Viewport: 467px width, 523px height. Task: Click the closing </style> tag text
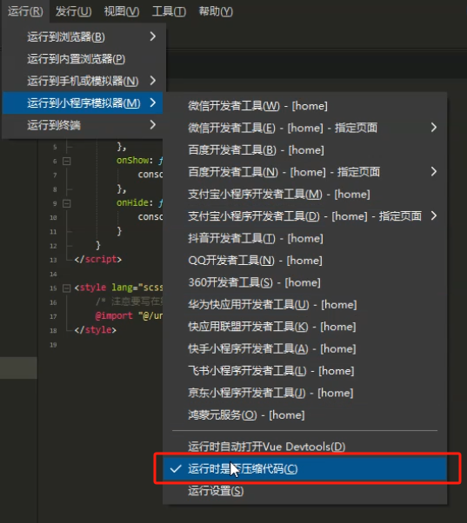(x=96, y=330)
